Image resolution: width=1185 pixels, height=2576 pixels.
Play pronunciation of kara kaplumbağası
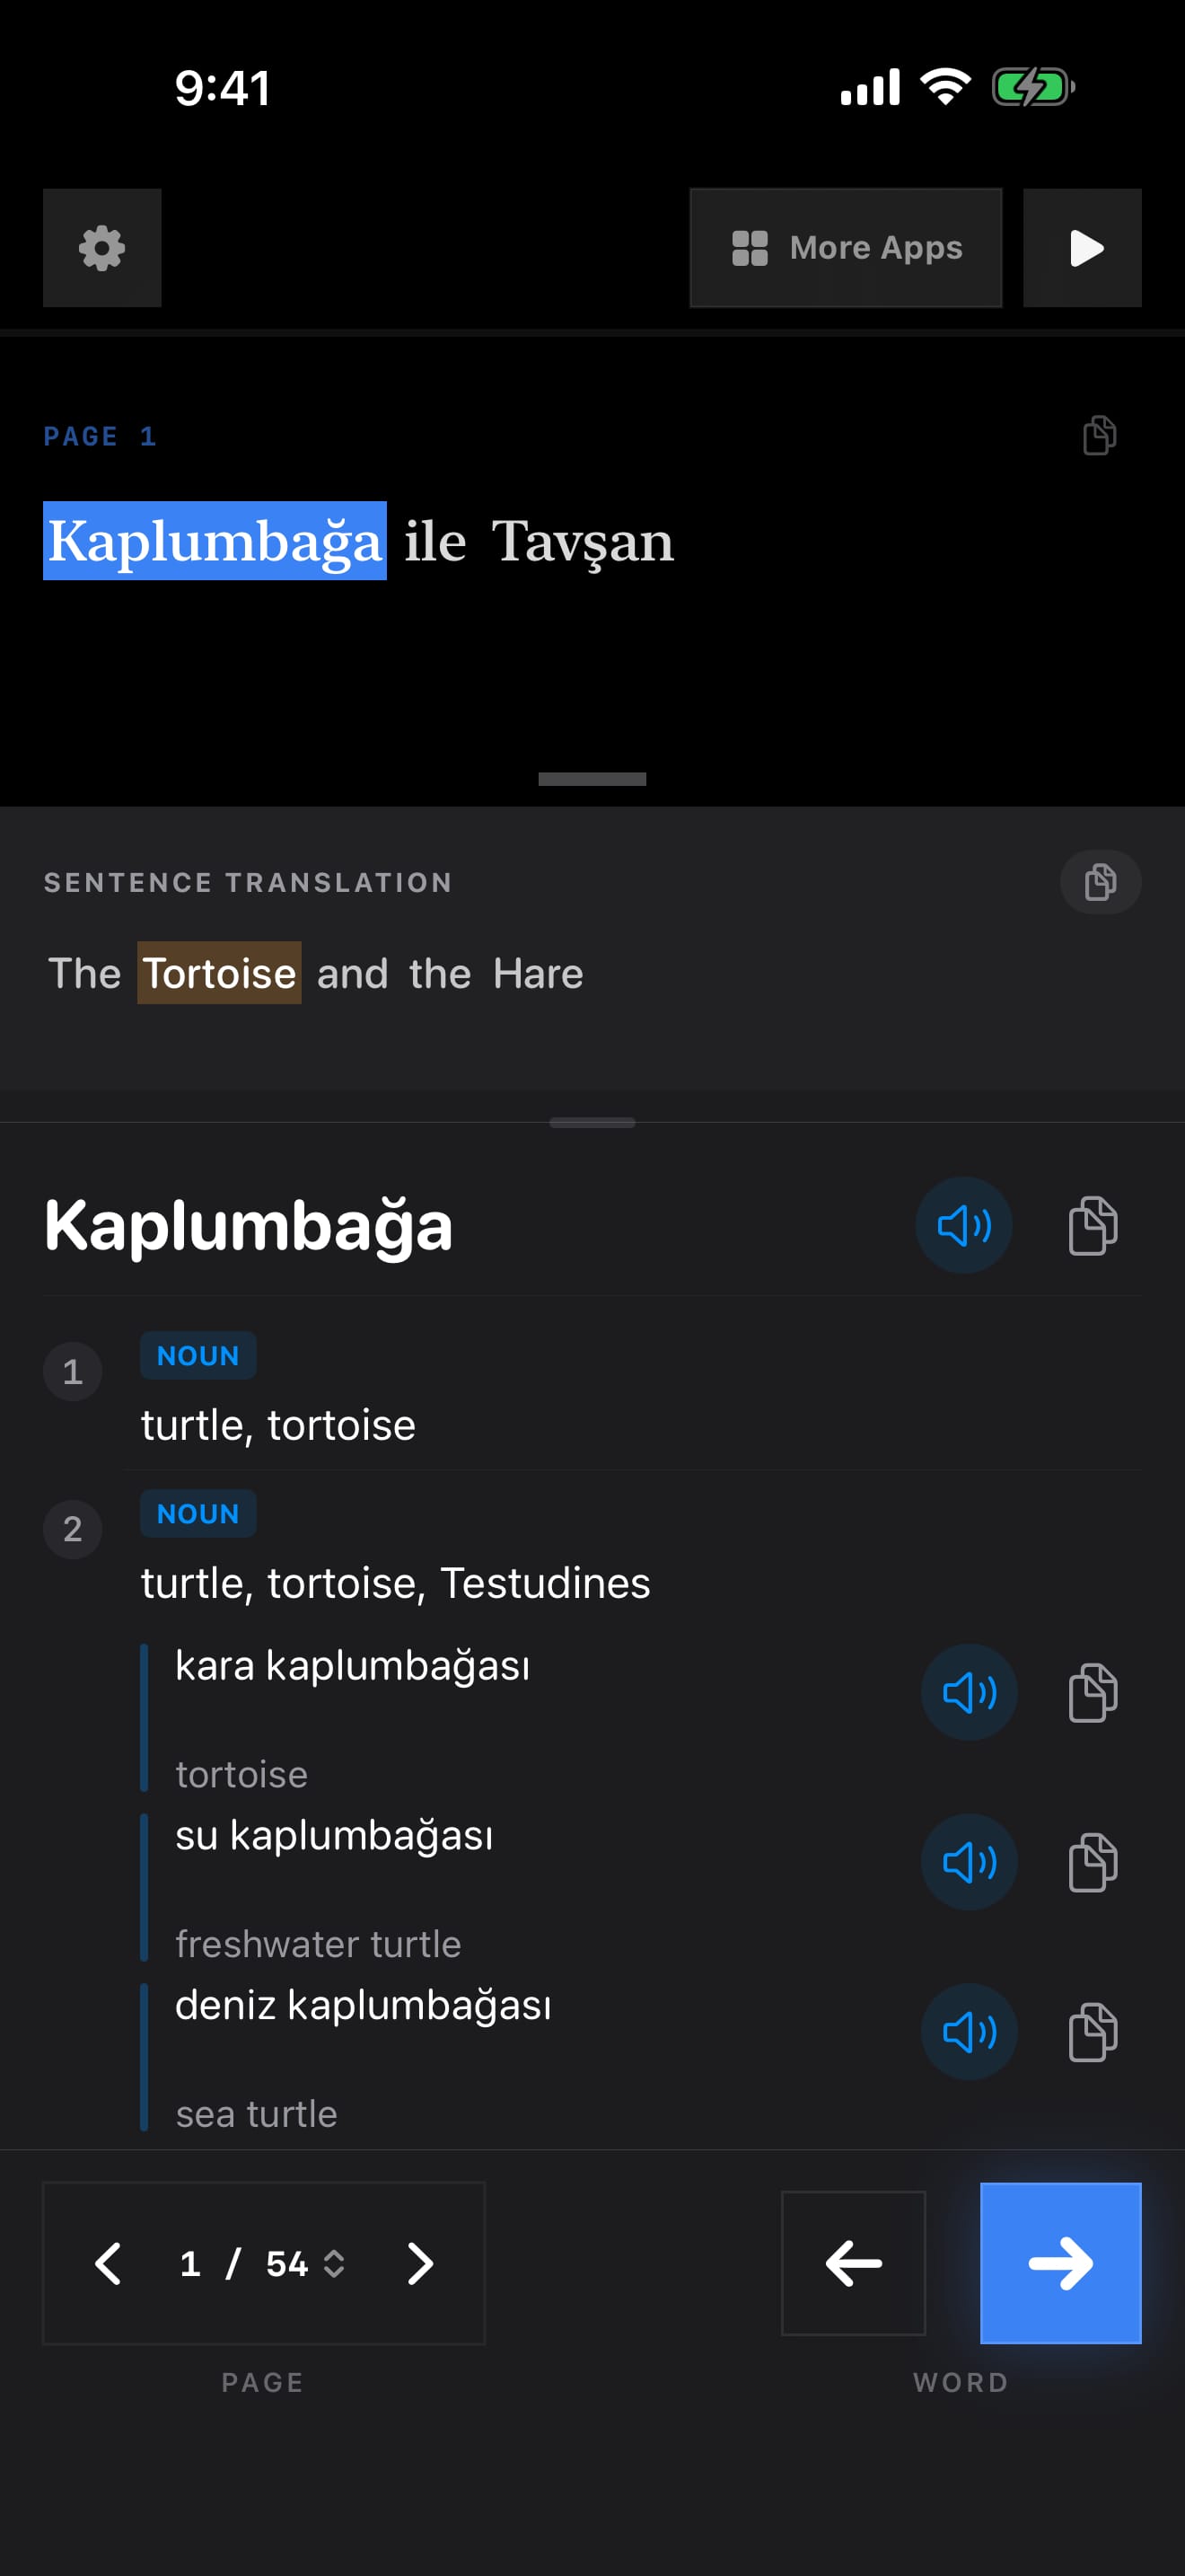[968, 1691]
